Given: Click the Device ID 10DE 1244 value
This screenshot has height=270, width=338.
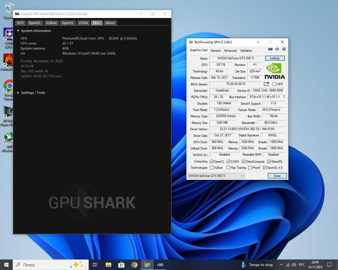Looking at the screenshot, I should (x=268, y=90).
